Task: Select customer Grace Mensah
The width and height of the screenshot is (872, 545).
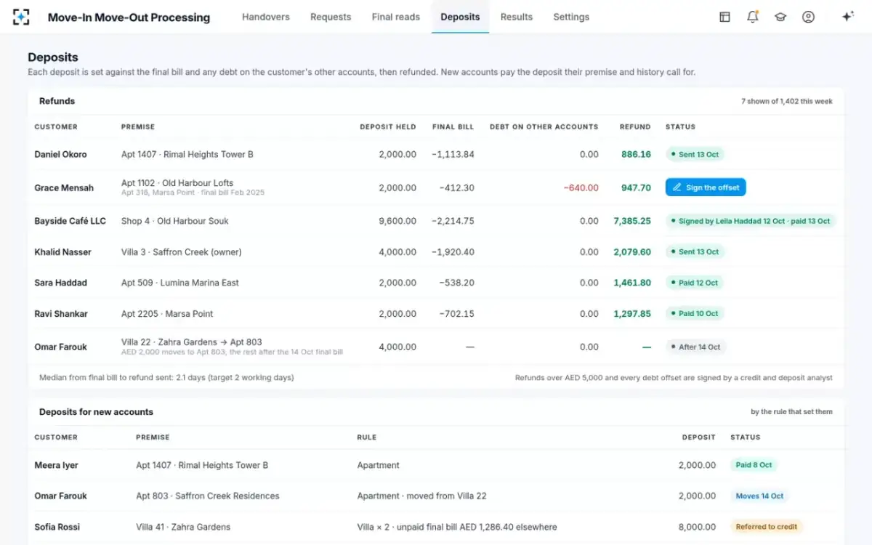Action: (x=64, y=187)
